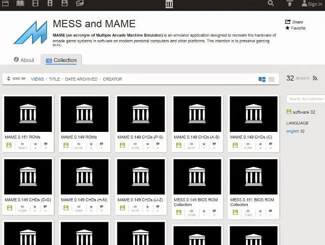
Task: Open MAME 0.149 CHDs (A-B) title
Action: [x=197, y=137]
